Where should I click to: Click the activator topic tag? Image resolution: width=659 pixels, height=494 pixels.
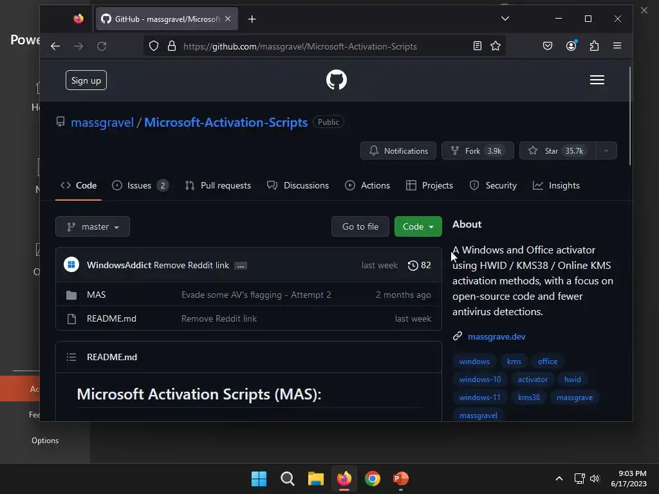(x=532, y=380)
